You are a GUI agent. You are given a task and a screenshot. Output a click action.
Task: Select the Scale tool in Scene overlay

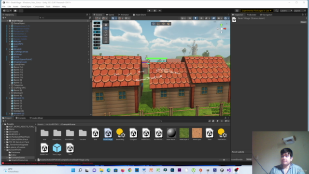click(x=106, y=35)
